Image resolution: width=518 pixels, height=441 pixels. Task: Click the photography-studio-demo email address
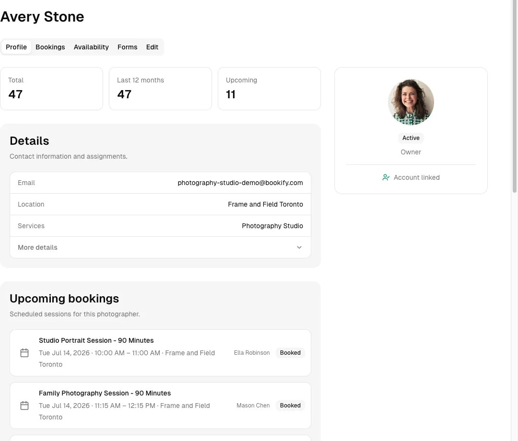pos(240,183)
